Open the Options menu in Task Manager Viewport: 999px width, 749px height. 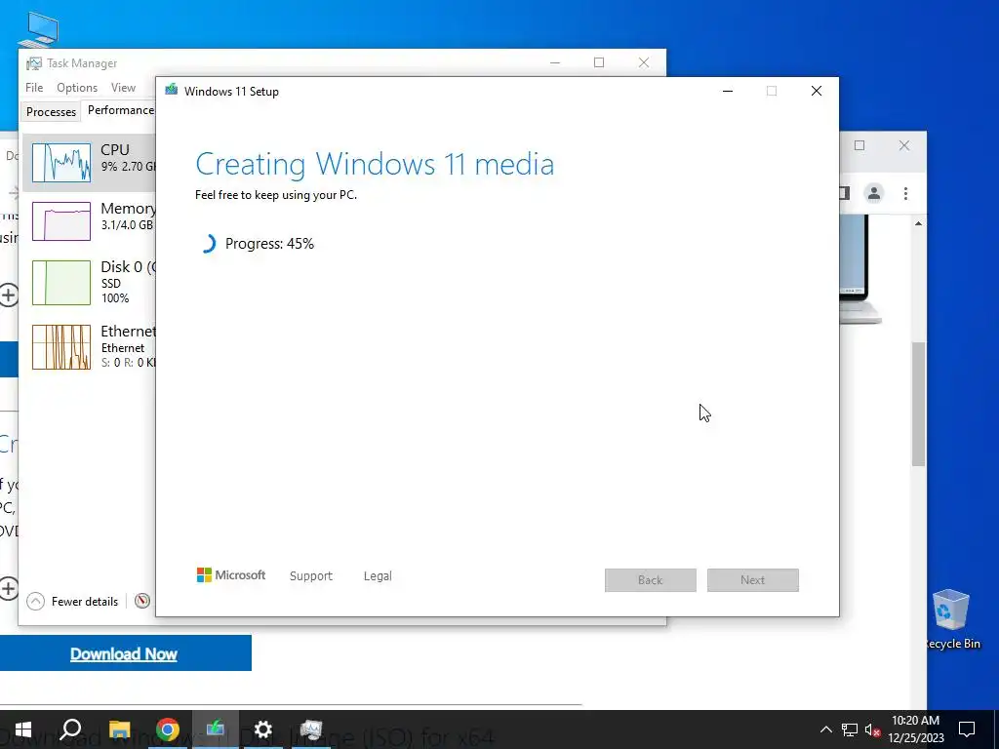click(x=77, y=87)
